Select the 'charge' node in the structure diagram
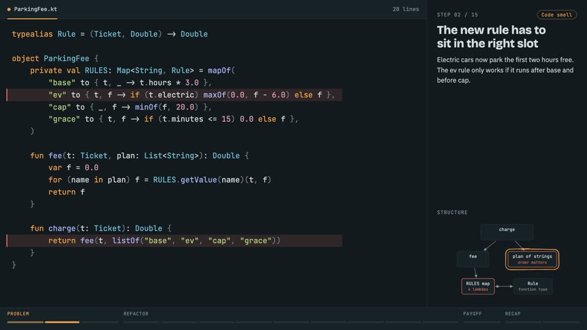587x330 pixels. pos(506,232)
